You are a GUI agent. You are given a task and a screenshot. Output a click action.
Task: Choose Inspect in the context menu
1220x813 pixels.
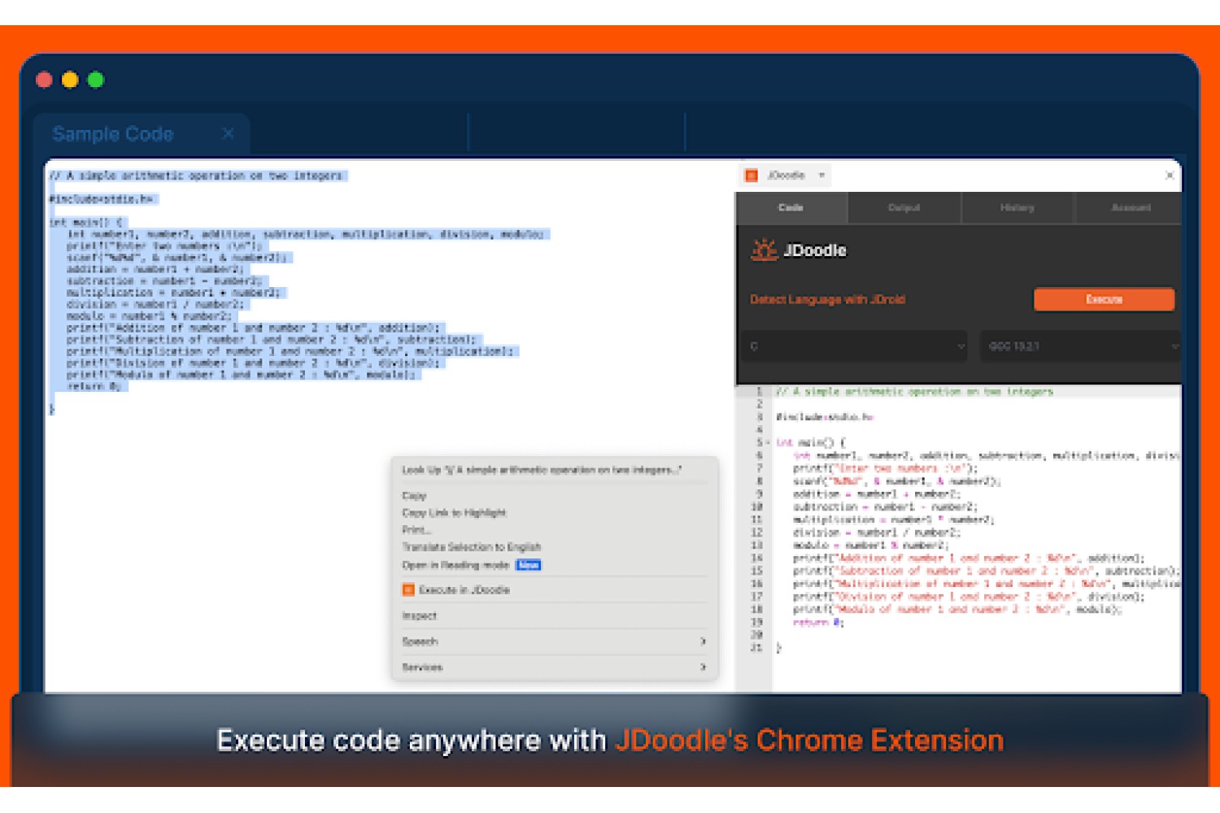coord(553,616)
